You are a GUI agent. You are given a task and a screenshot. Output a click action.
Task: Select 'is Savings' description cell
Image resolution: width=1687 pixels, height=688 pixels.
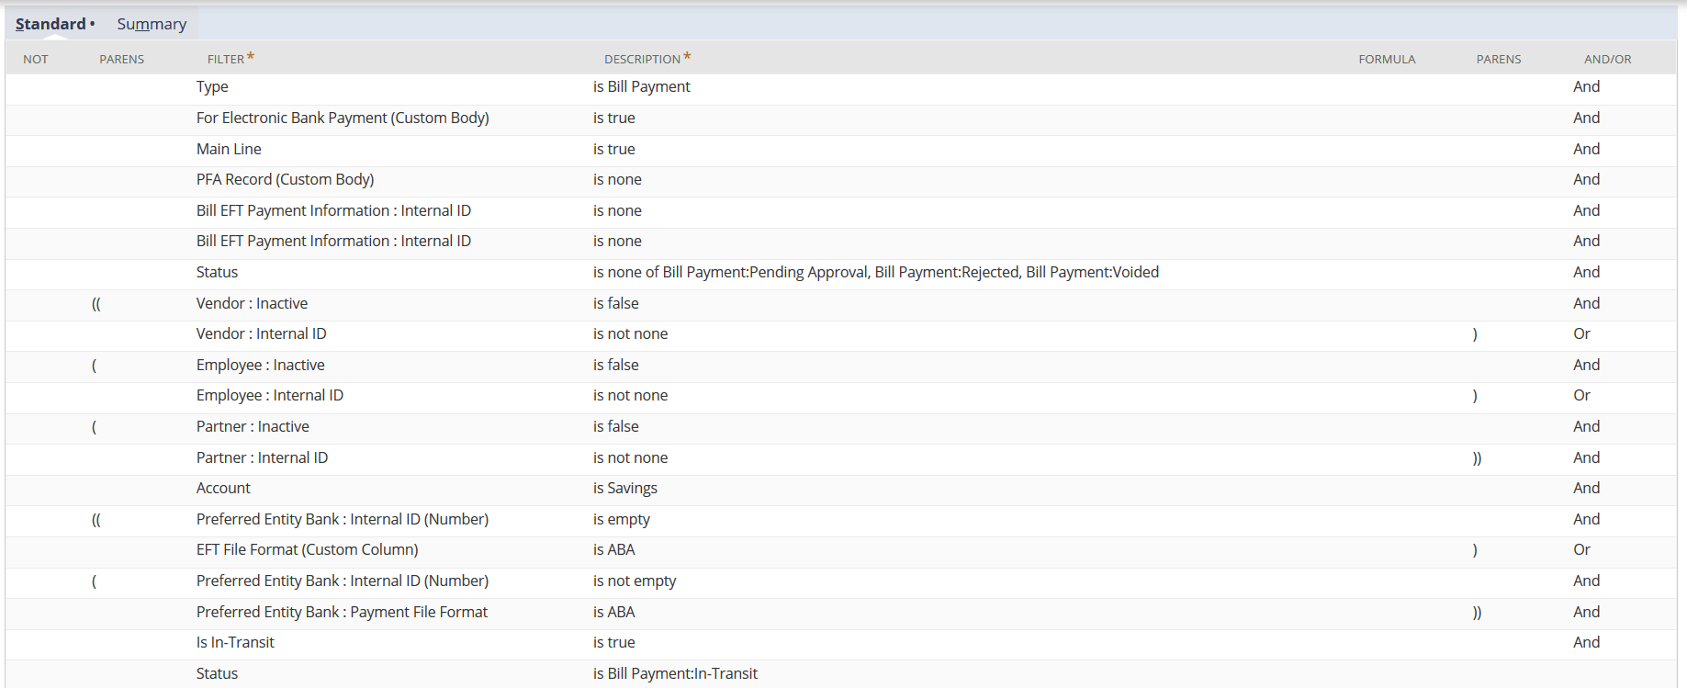point(624,488)
